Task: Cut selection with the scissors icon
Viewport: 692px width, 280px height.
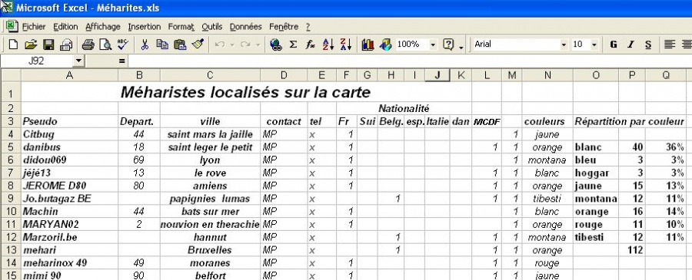Action: tap(145, 44)
